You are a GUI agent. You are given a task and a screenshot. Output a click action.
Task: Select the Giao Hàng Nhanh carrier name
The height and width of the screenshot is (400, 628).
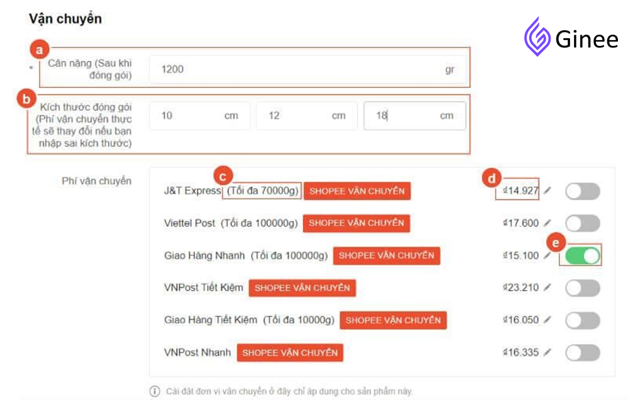[204, 255]
